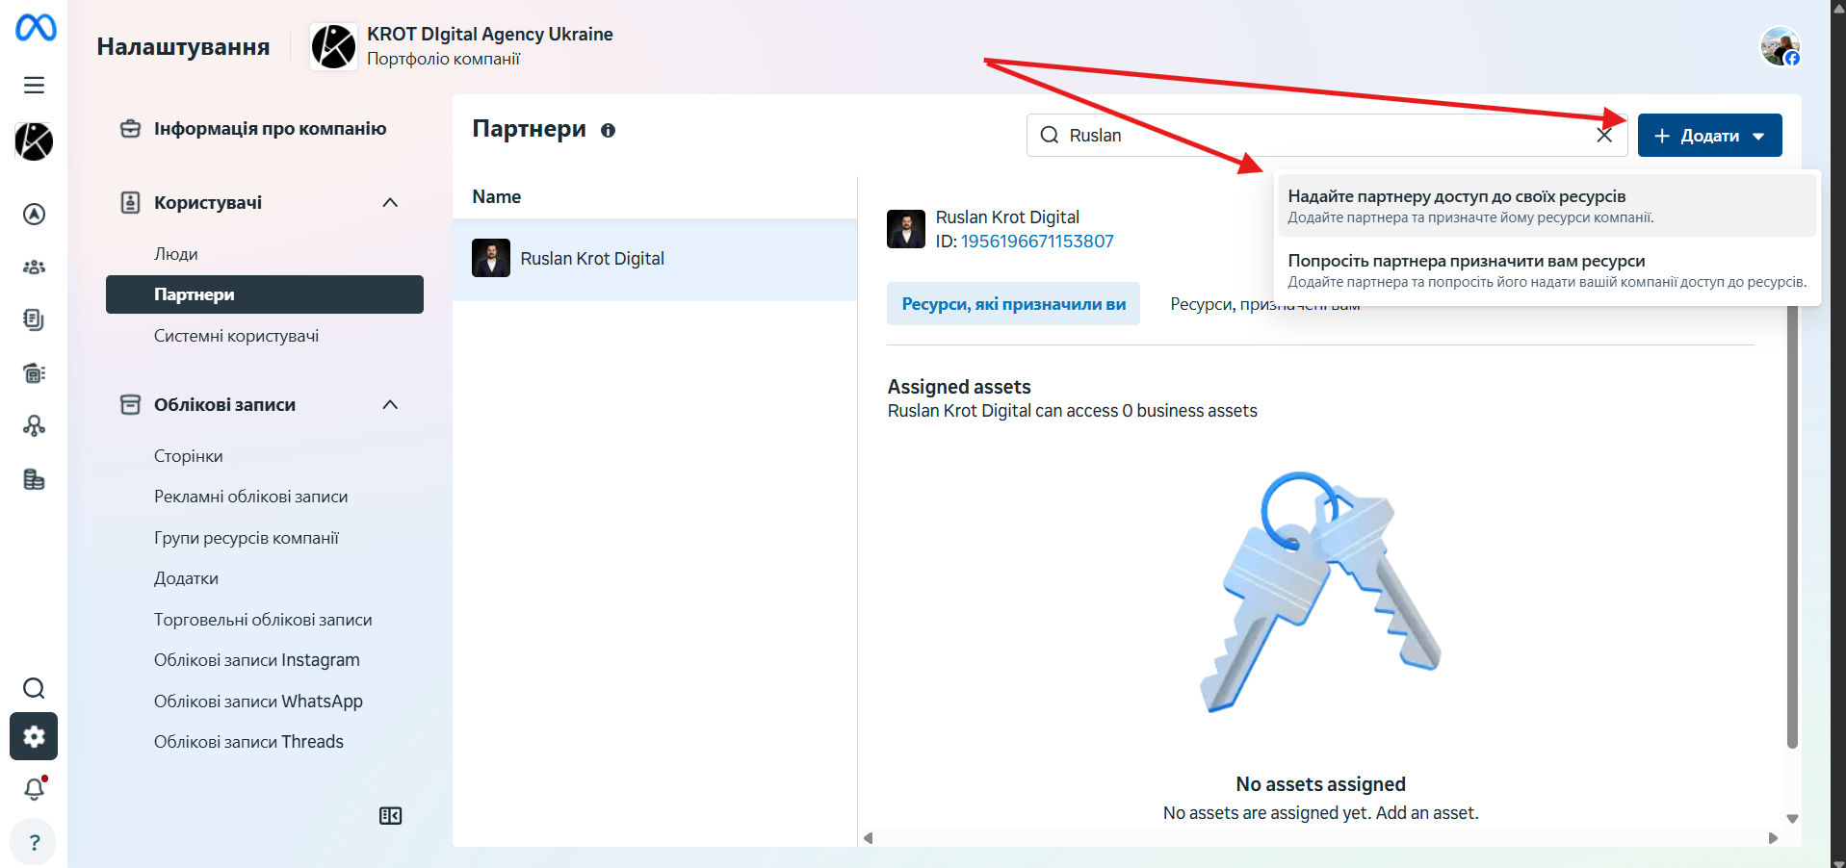Open the data stack icon in left rail
Viewport: 1846px width, 868px height.
pyautogui.click(x=34, y=479)
